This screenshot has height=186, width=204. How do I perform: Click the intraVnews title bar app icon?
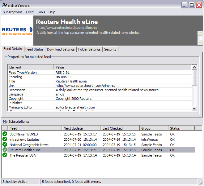pyautogui.click(x=4, y=5)
